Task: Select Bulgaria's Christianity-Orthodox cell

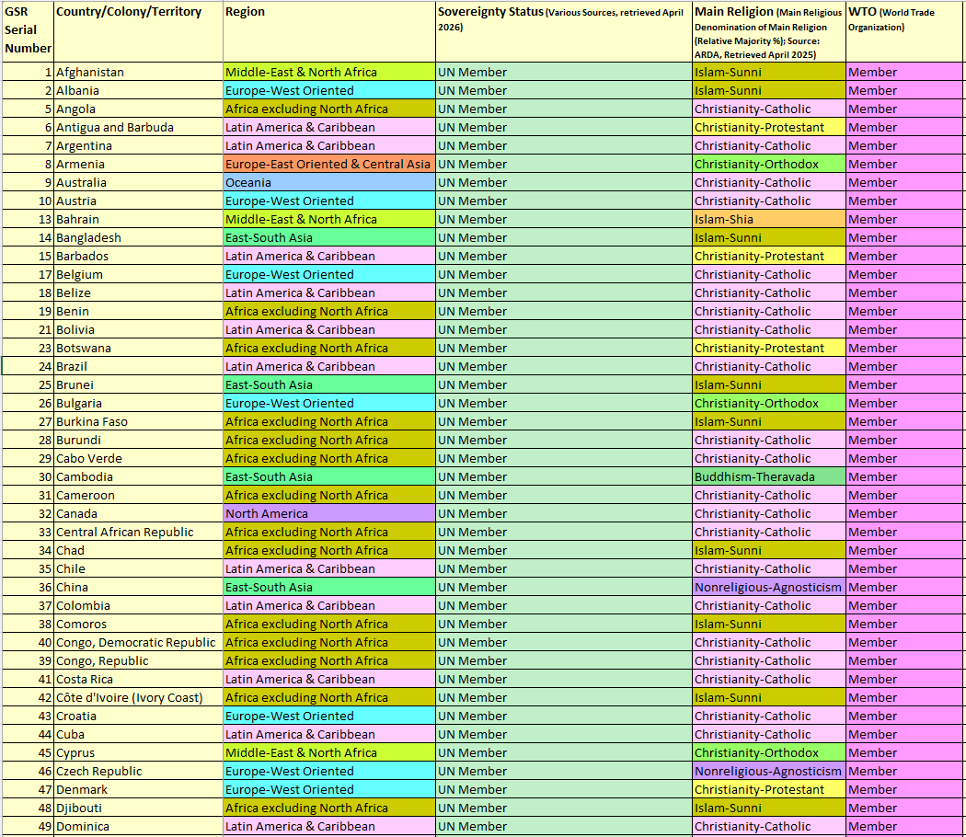Action: tap(769, 404)
